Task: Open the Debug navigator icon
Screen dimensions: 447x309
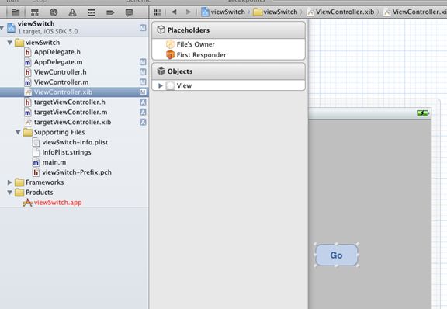Action: 92,12
